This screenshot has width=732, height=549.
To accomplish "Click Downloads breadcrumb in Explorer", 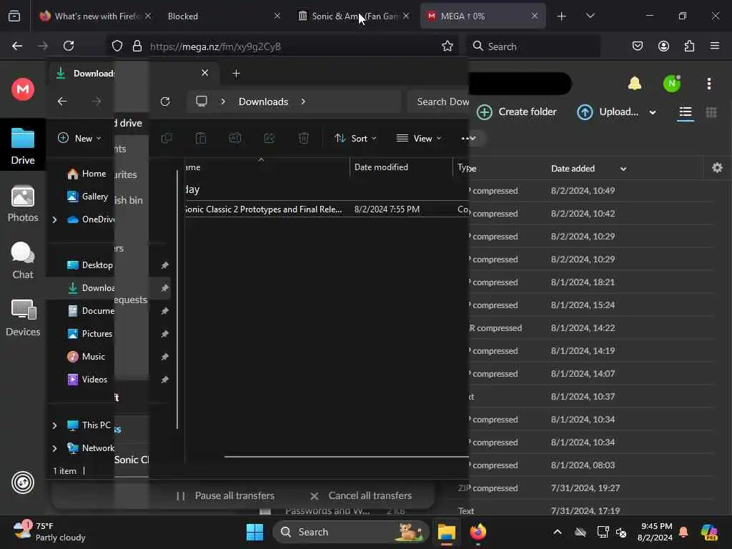I will [263, 102].
